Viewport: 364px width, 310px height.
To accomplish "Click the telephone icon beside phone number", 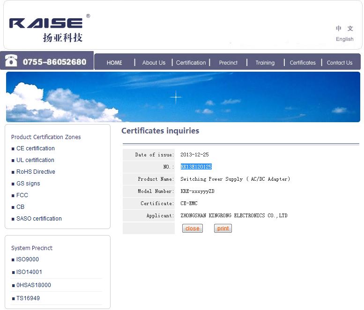I will (11, 61).
